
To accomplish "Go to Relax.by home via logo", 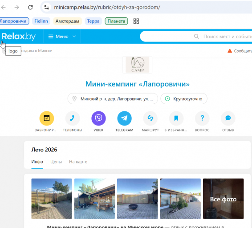I will (x=19, y=37).
